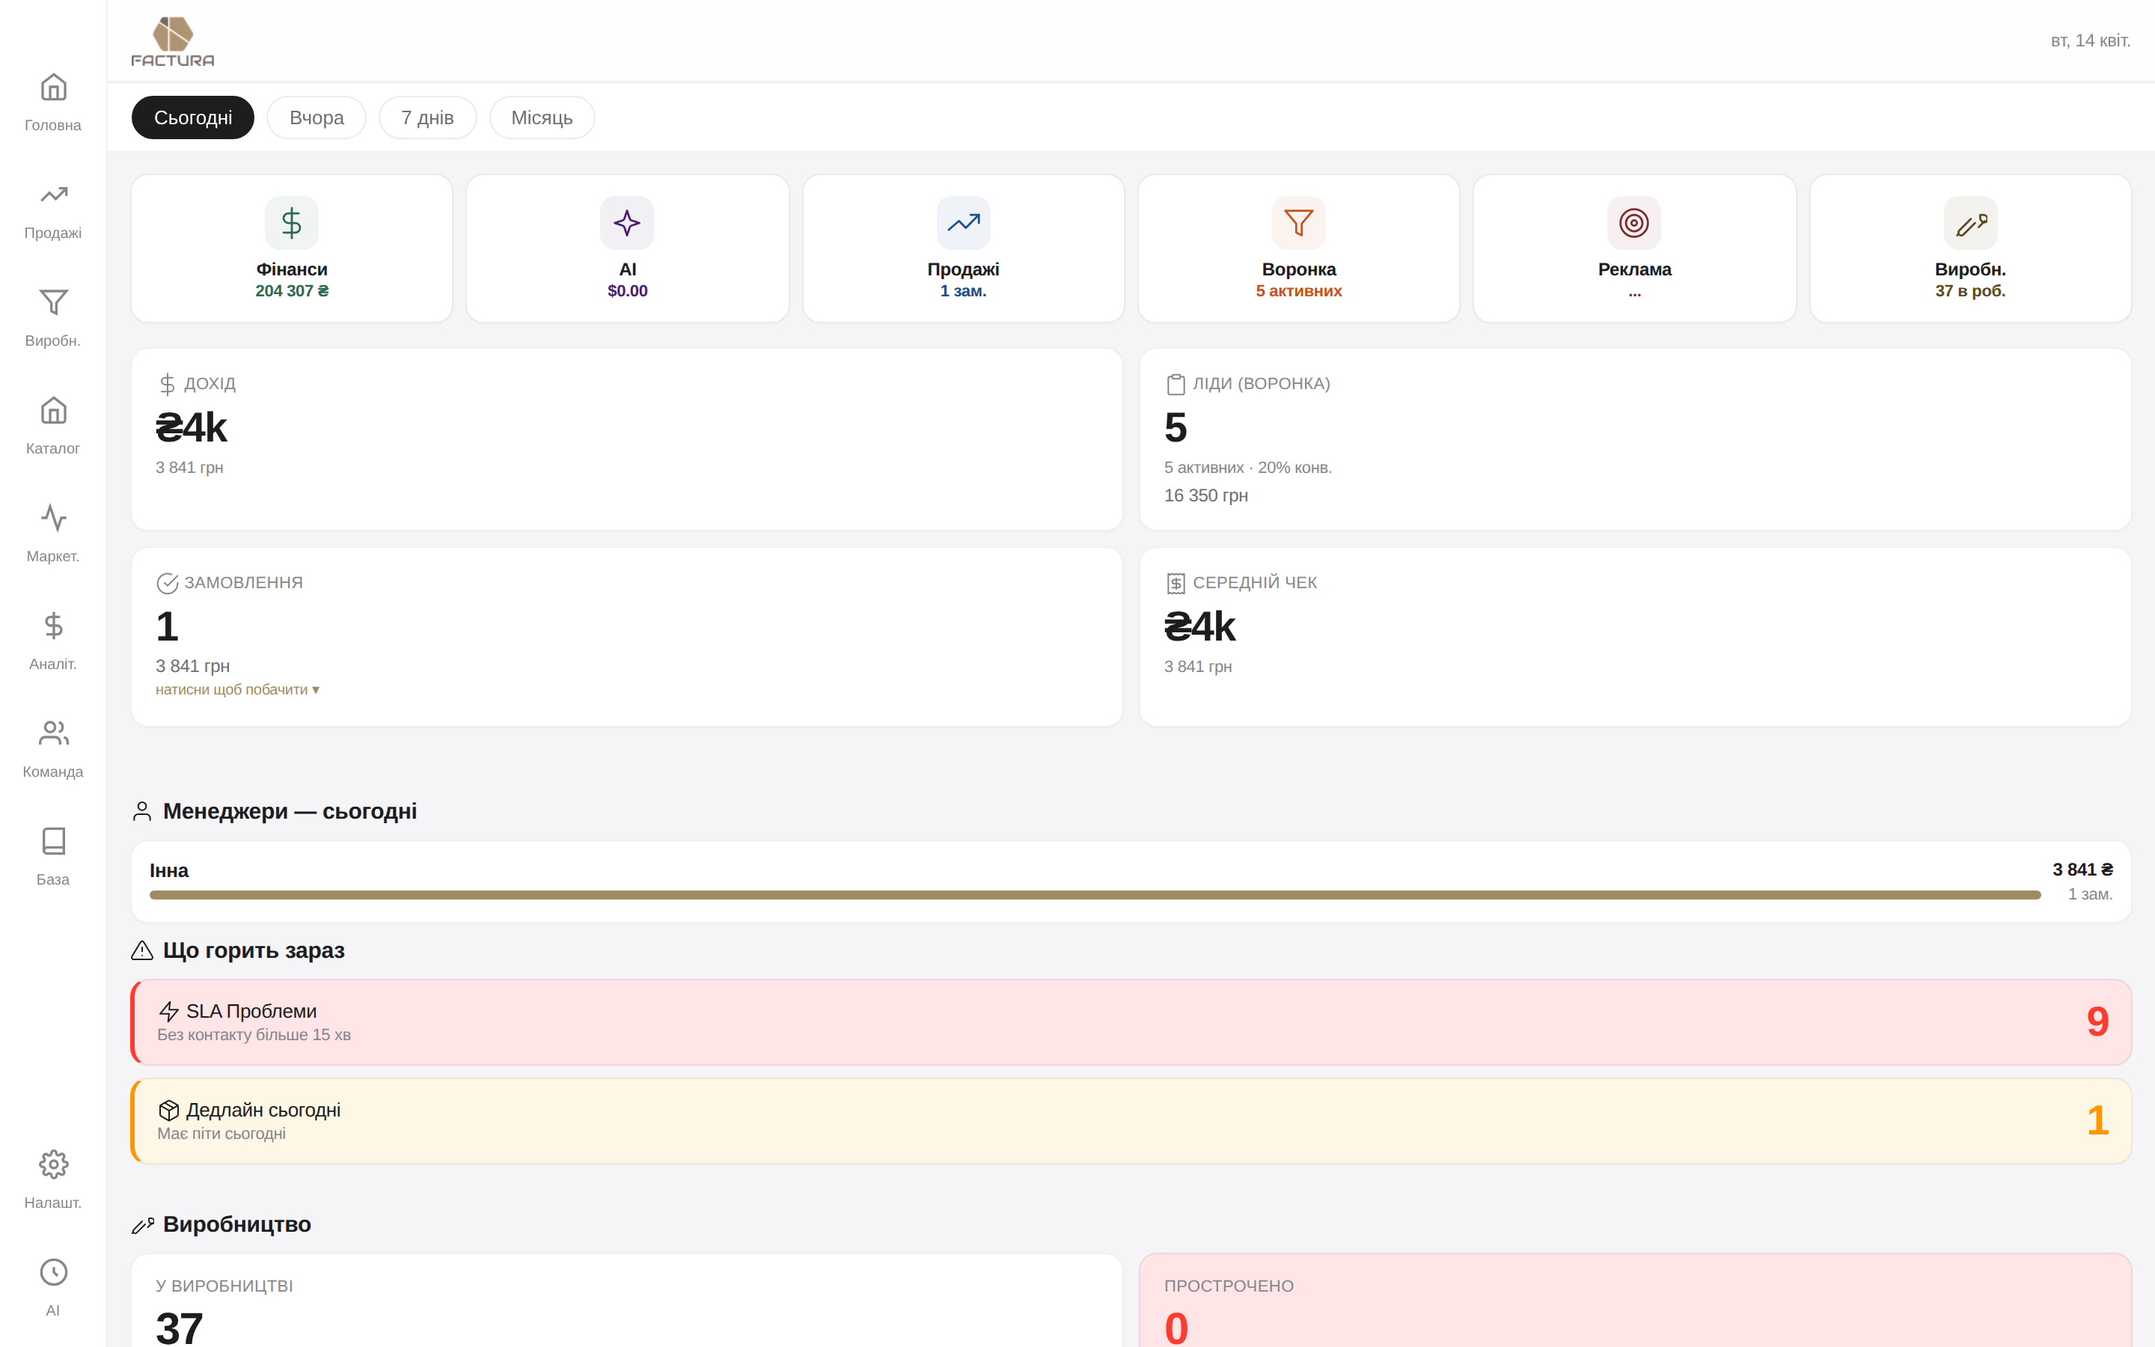The image size is (2155, 1347).
Task: Select the Сьогодні period filter
Action: pyautogui.click(x=192, y=117)
